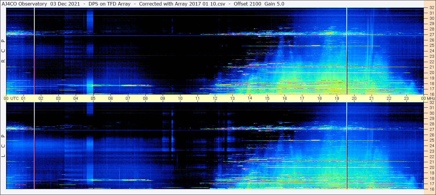436x195 pixels.
Task: Select hour 16 on the time axis
Action: [x=285, y=98]
